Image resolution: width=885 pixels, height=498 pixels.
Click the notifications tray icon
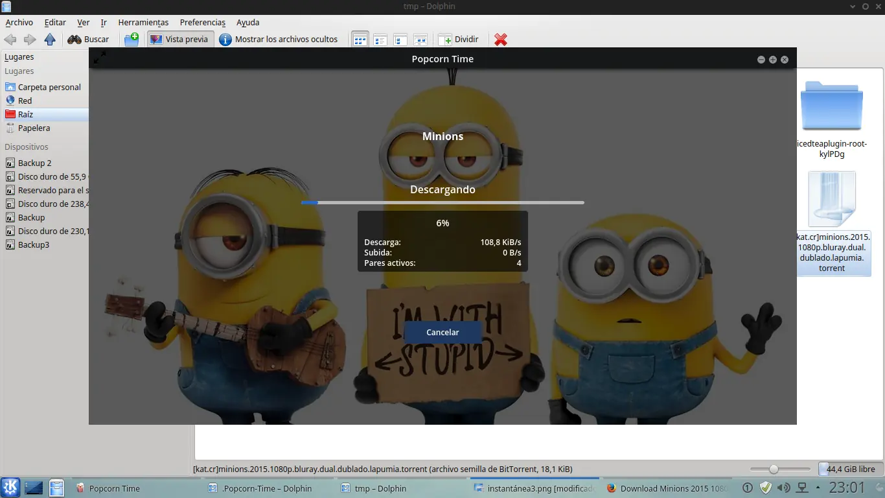(x=747, y=488)
